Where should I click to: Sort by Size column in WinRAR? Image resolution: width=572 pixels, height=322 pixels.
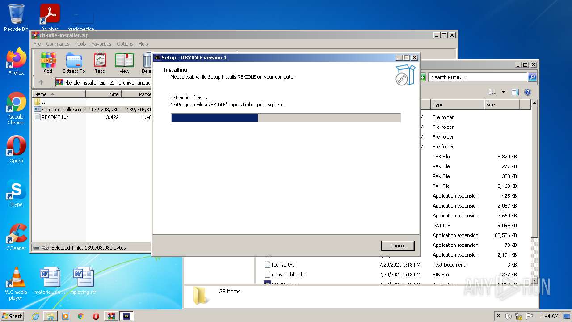click(103, 94)
